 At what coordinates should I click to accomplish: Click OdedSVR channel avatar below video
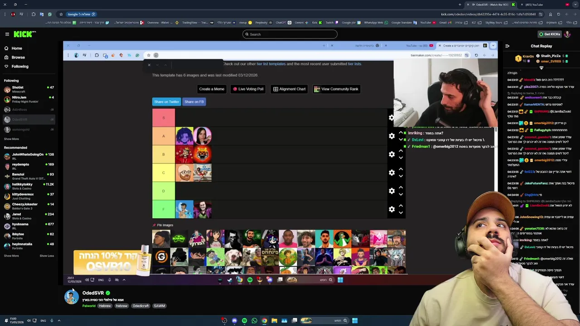[x=71, y=297]
